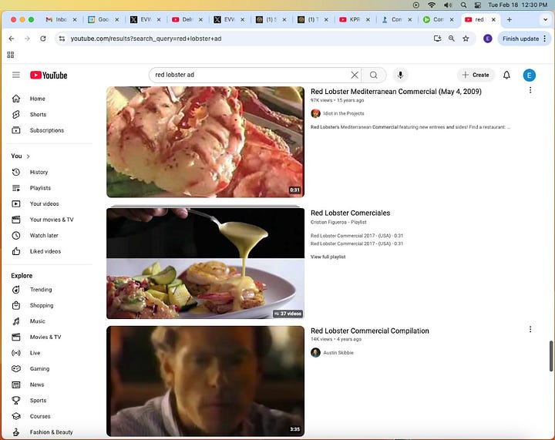This screenshot has height=440, width=555.
Task: Open the account avatar menu
Action: point(529,75)
